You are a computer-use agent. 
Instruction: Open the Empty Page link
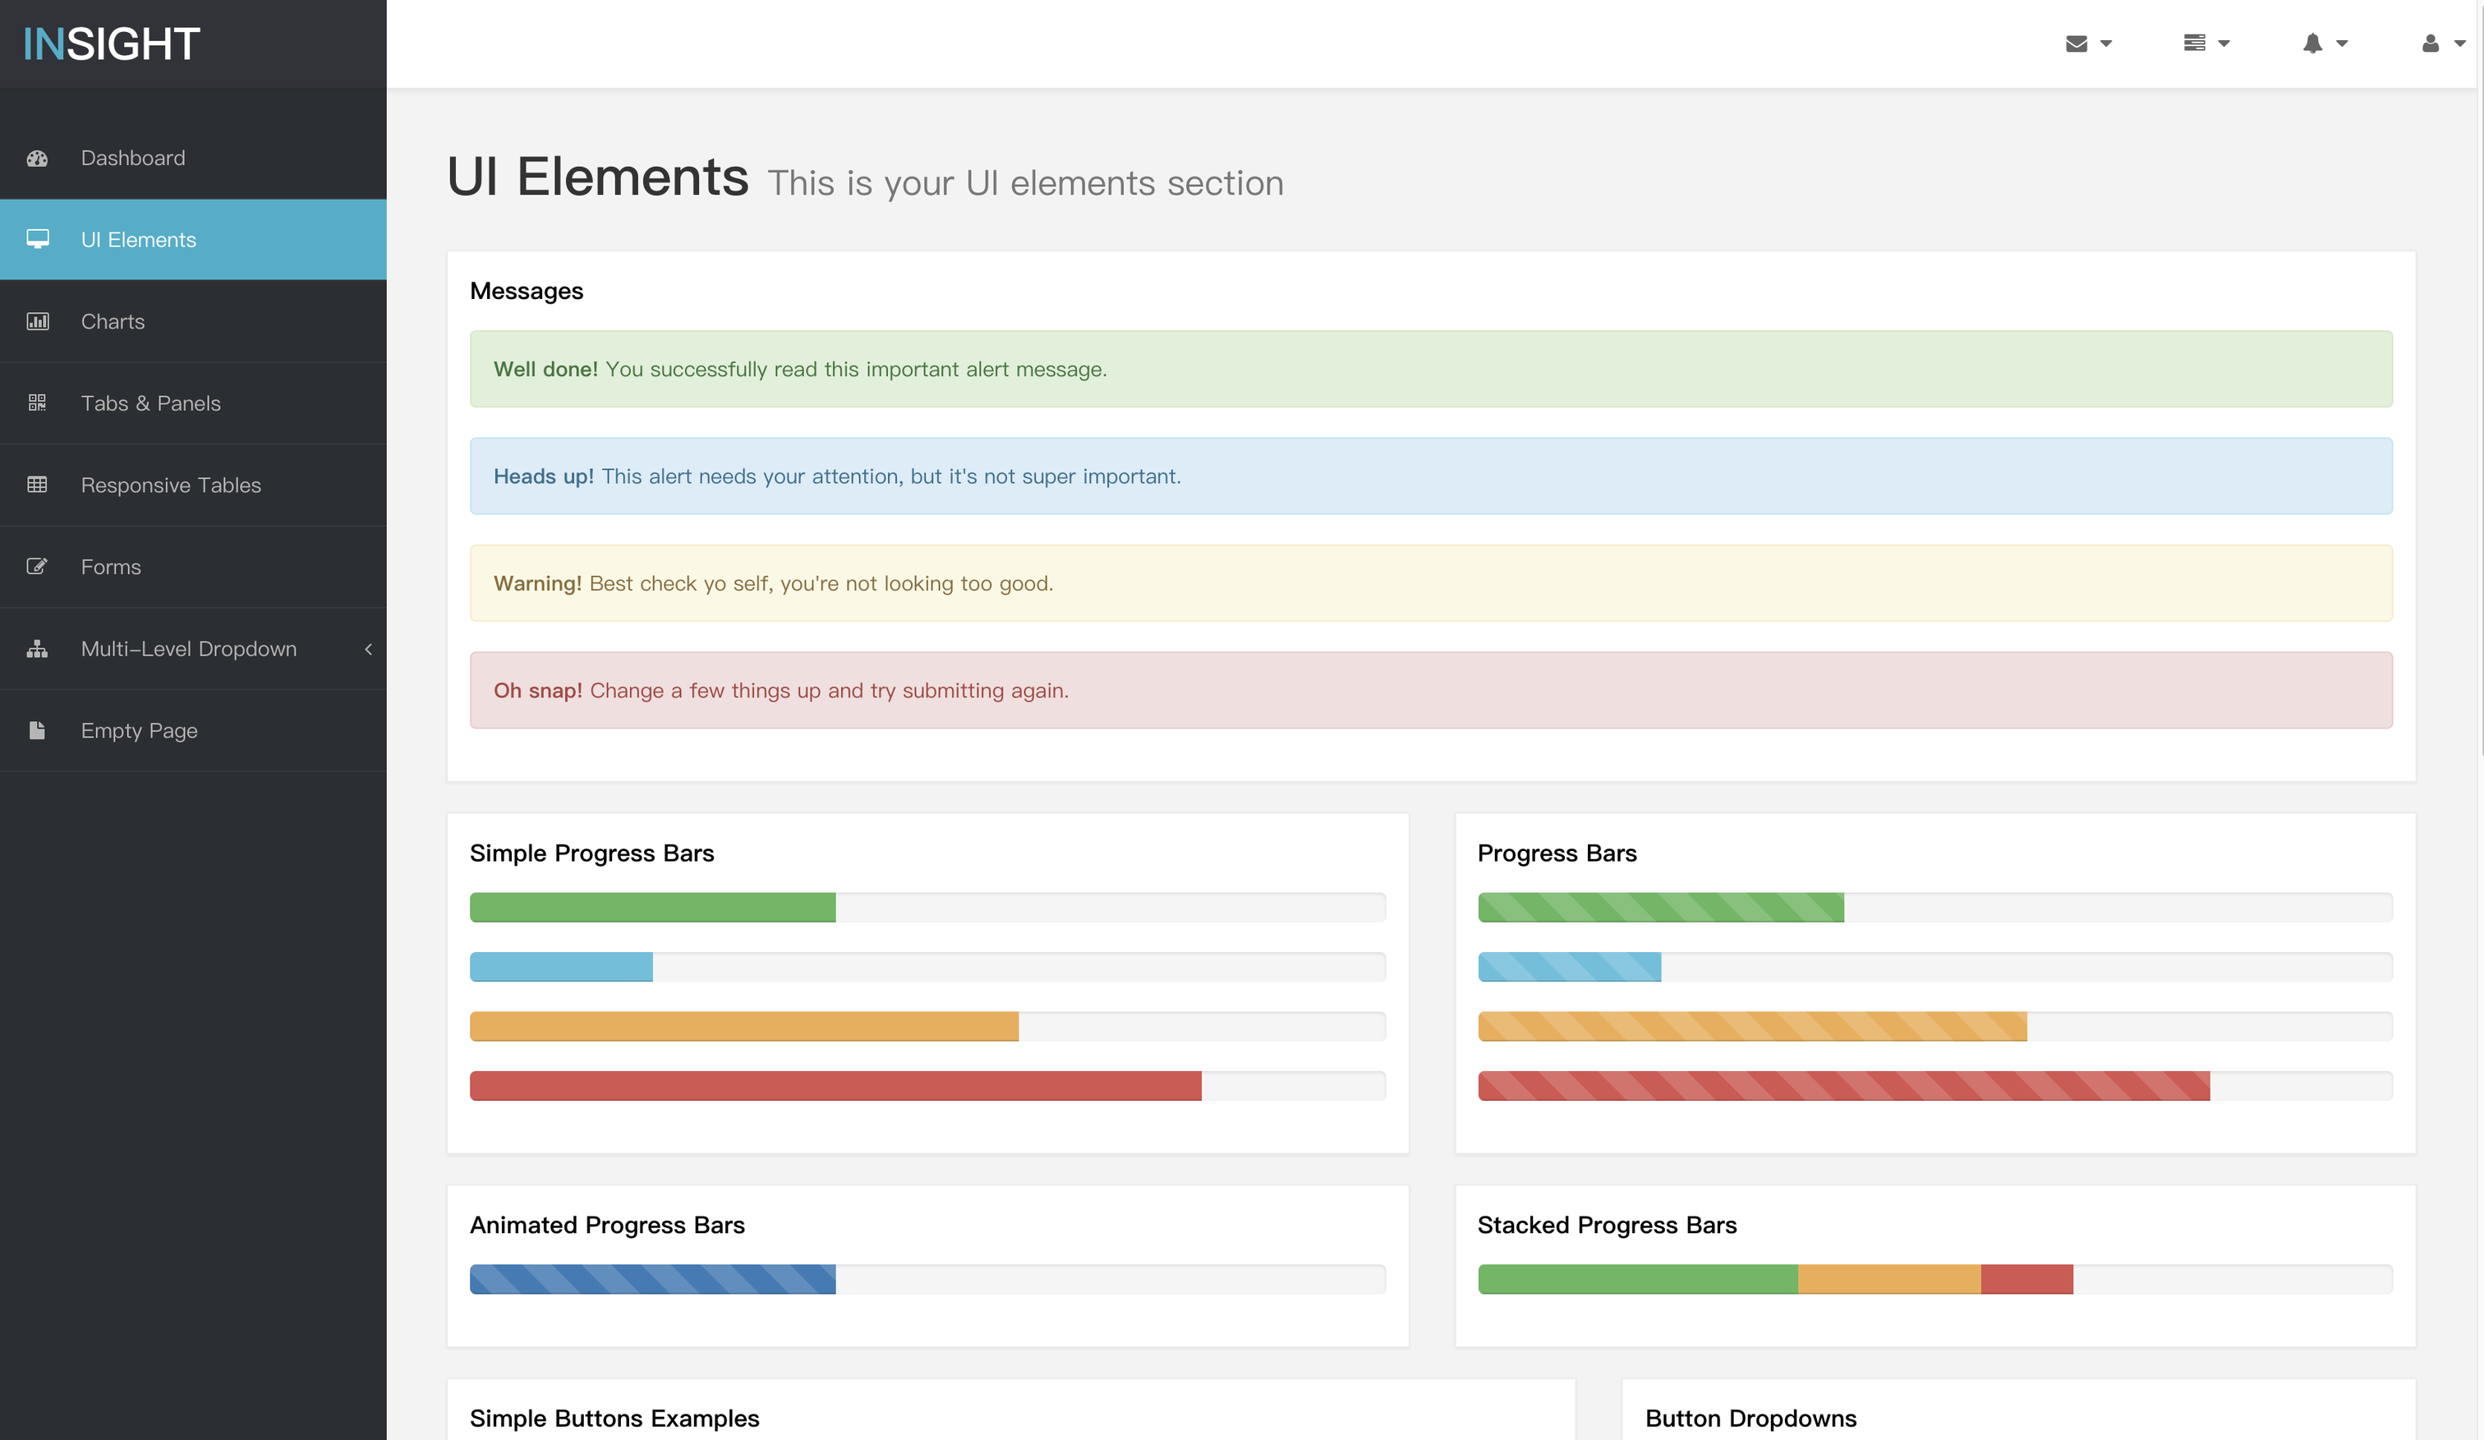[139, 730]
